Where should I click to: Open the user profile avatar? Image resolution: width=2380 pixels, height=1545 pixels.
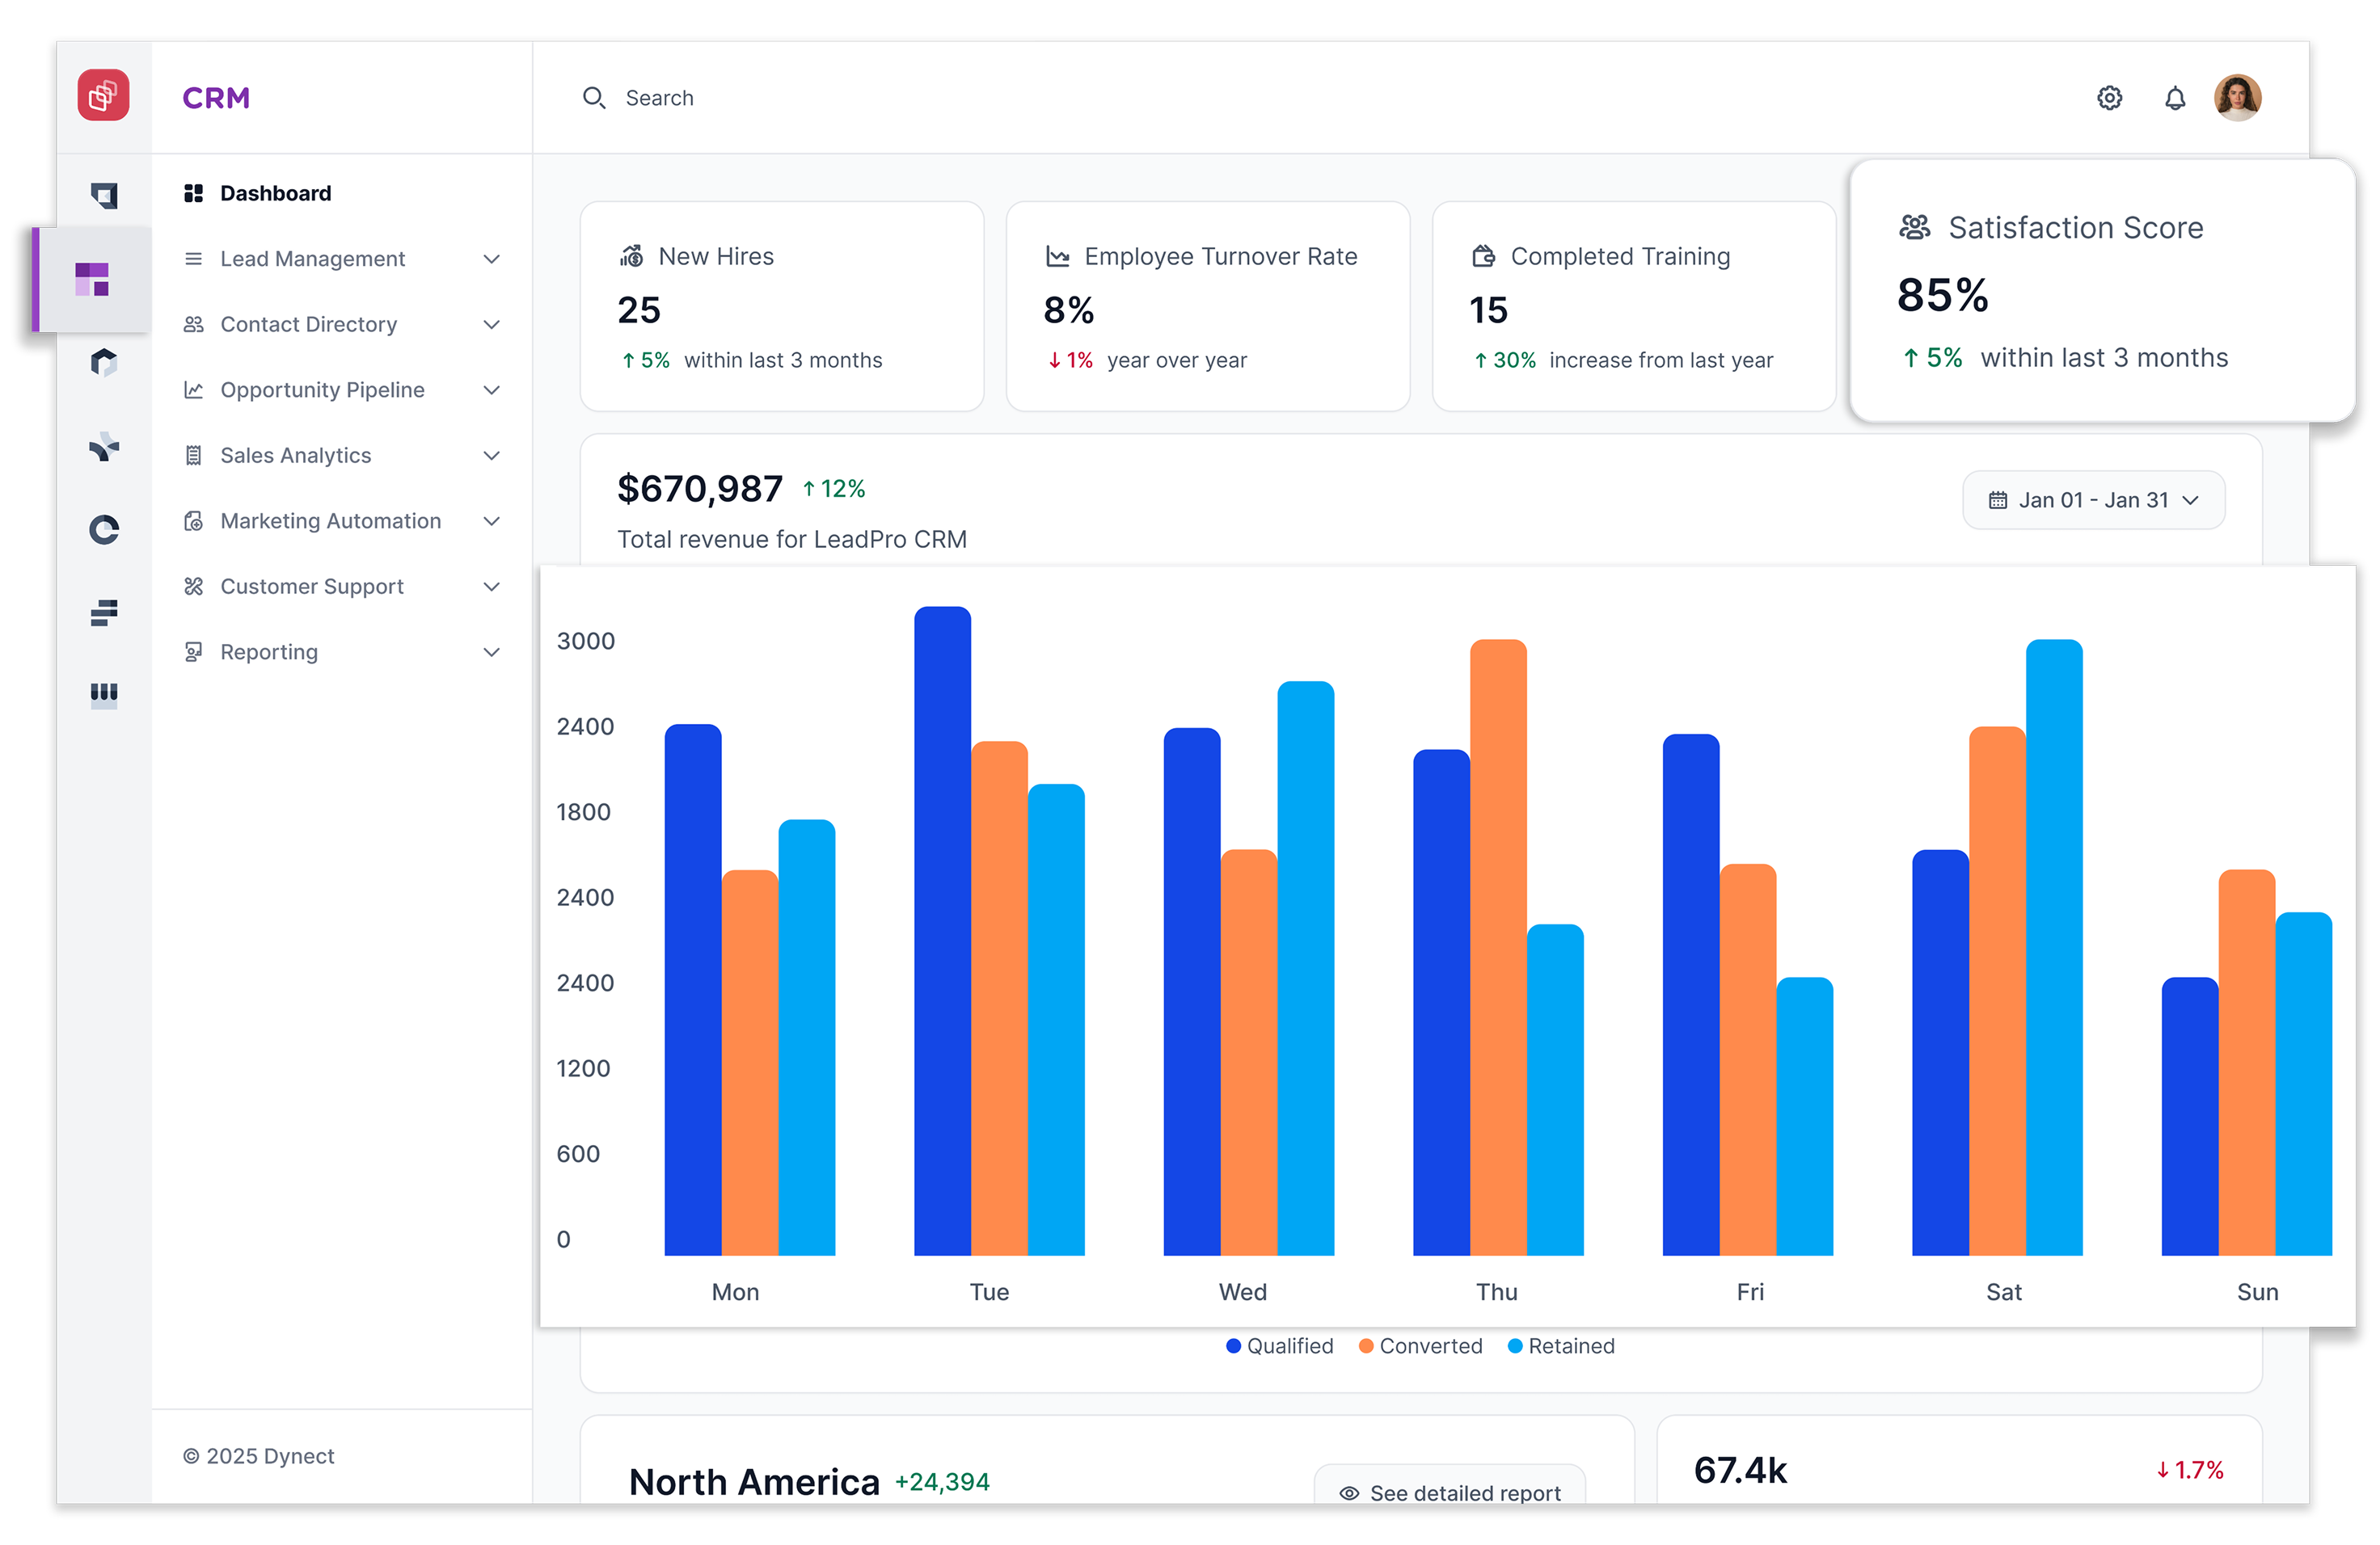coord(2239,97)
